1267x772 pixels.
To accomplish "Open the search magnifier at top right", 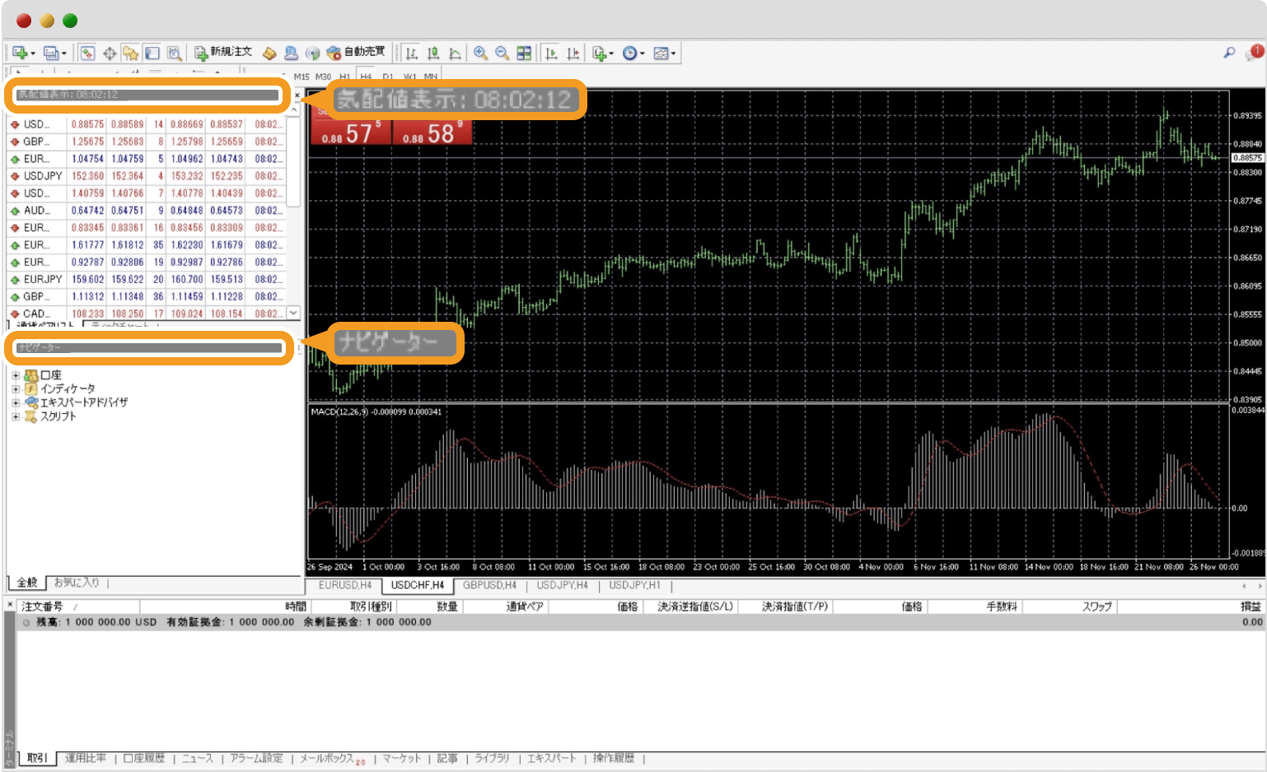I will pos(1229,53).
